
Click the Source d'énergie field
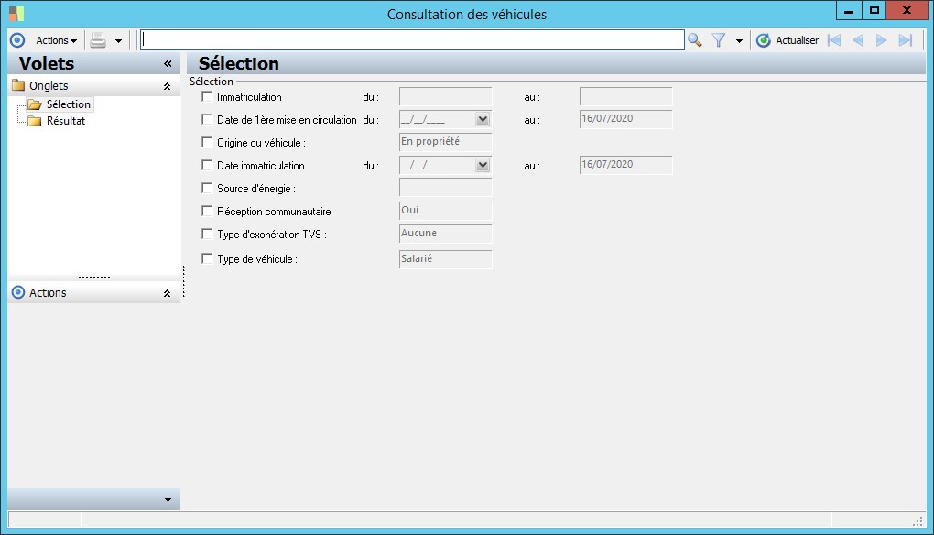tap(446, 189)
